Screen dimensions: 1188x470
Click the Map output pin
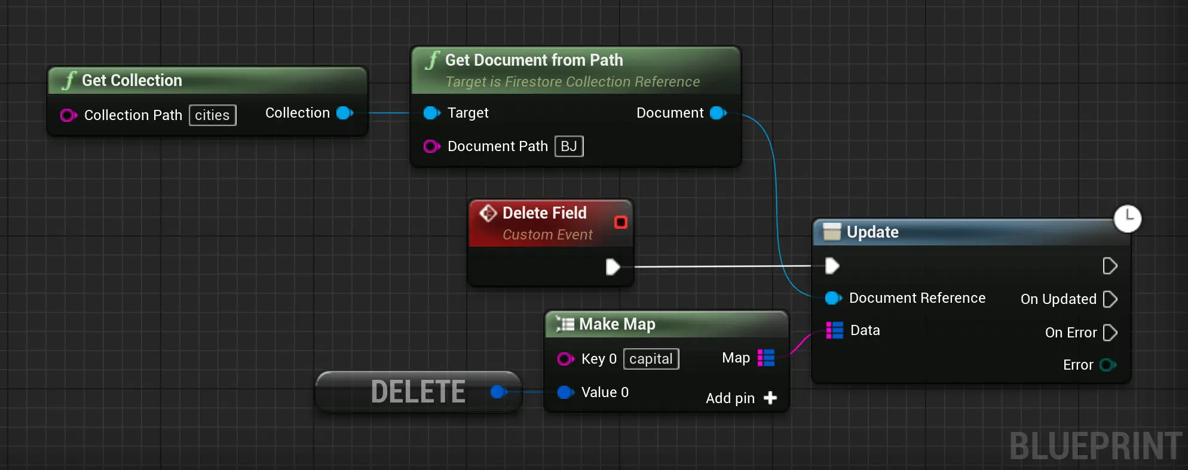[766, 358]
